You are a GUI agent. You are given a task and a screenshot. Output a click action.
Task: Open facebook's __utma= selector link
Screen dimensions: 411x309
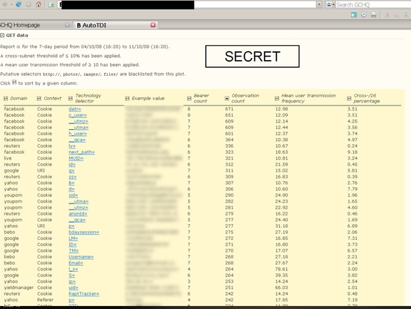pos(79,128)
